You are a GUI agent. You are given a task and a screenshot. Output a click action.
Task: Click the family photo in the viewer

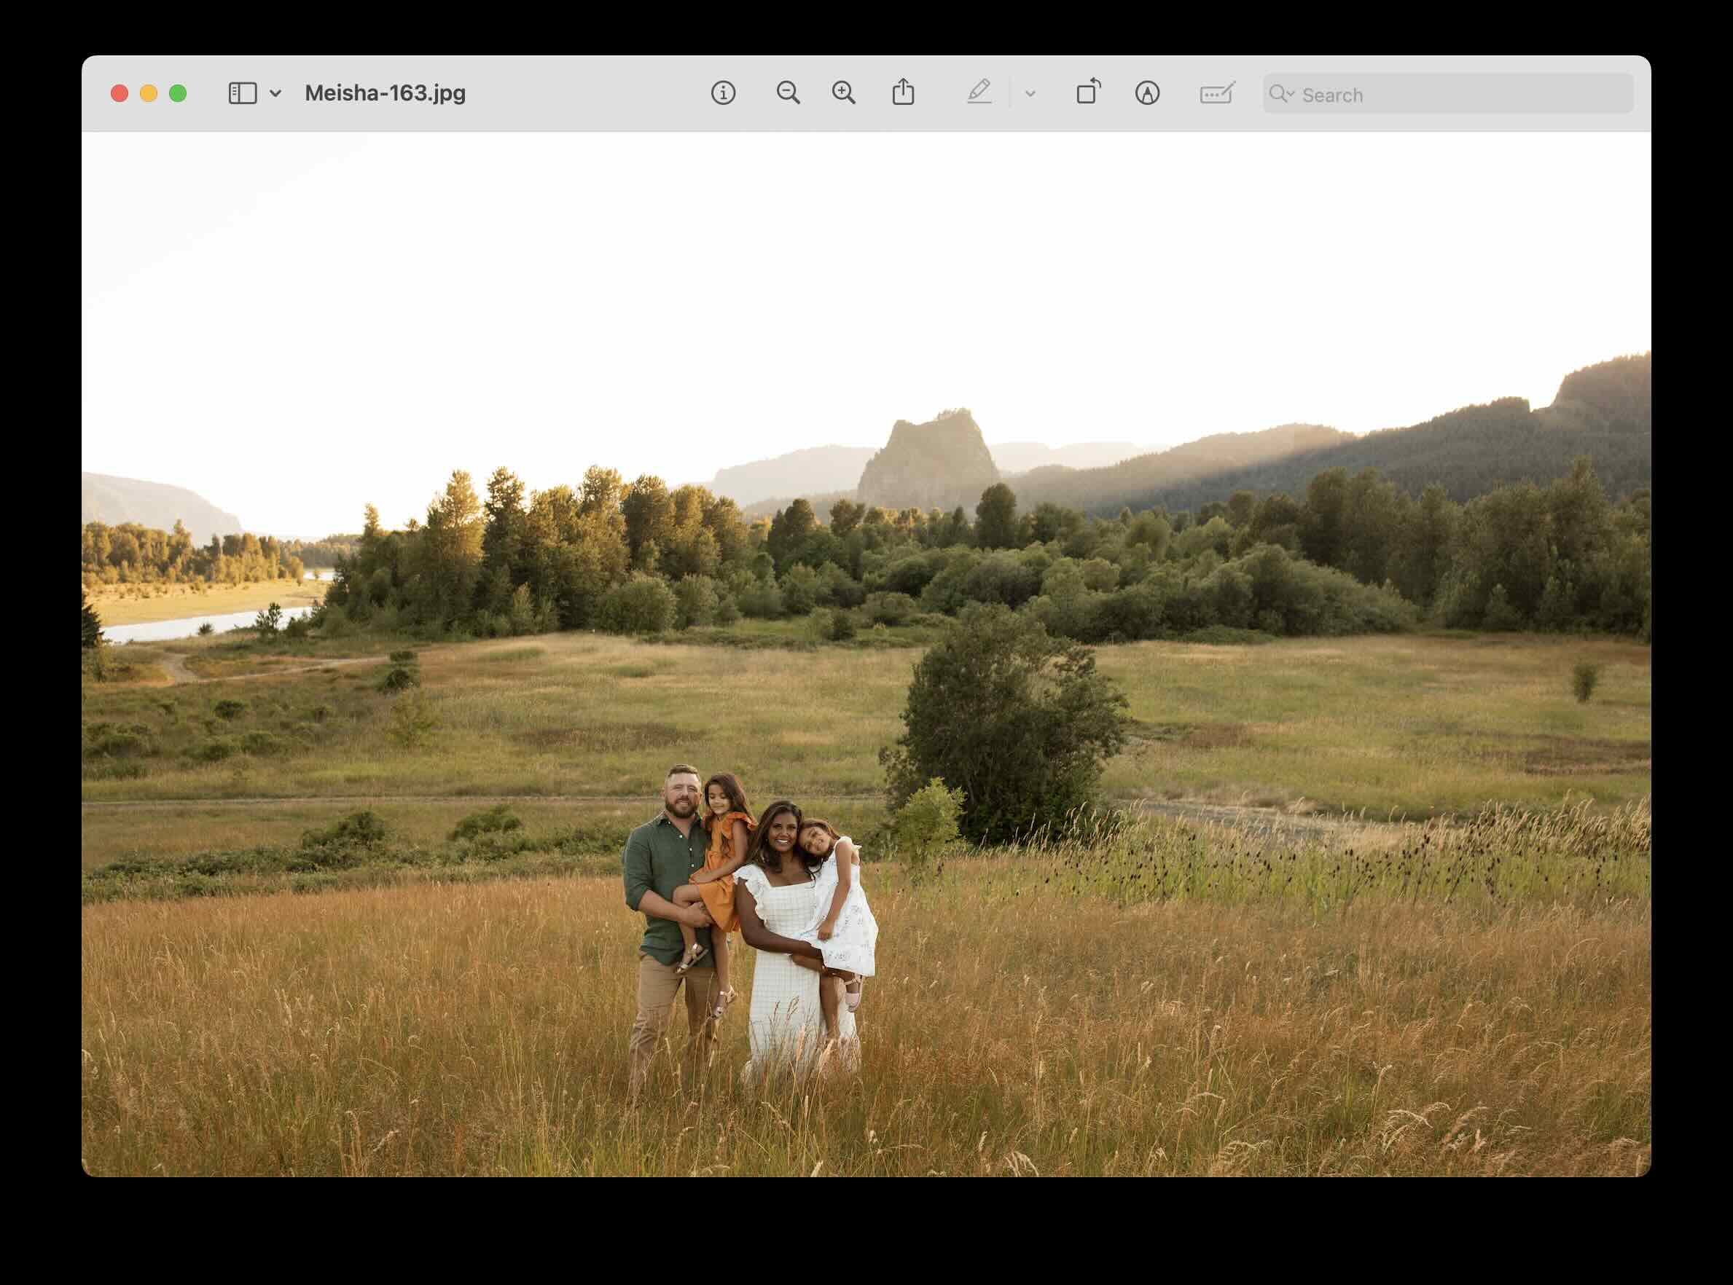(x=866, y=654)
